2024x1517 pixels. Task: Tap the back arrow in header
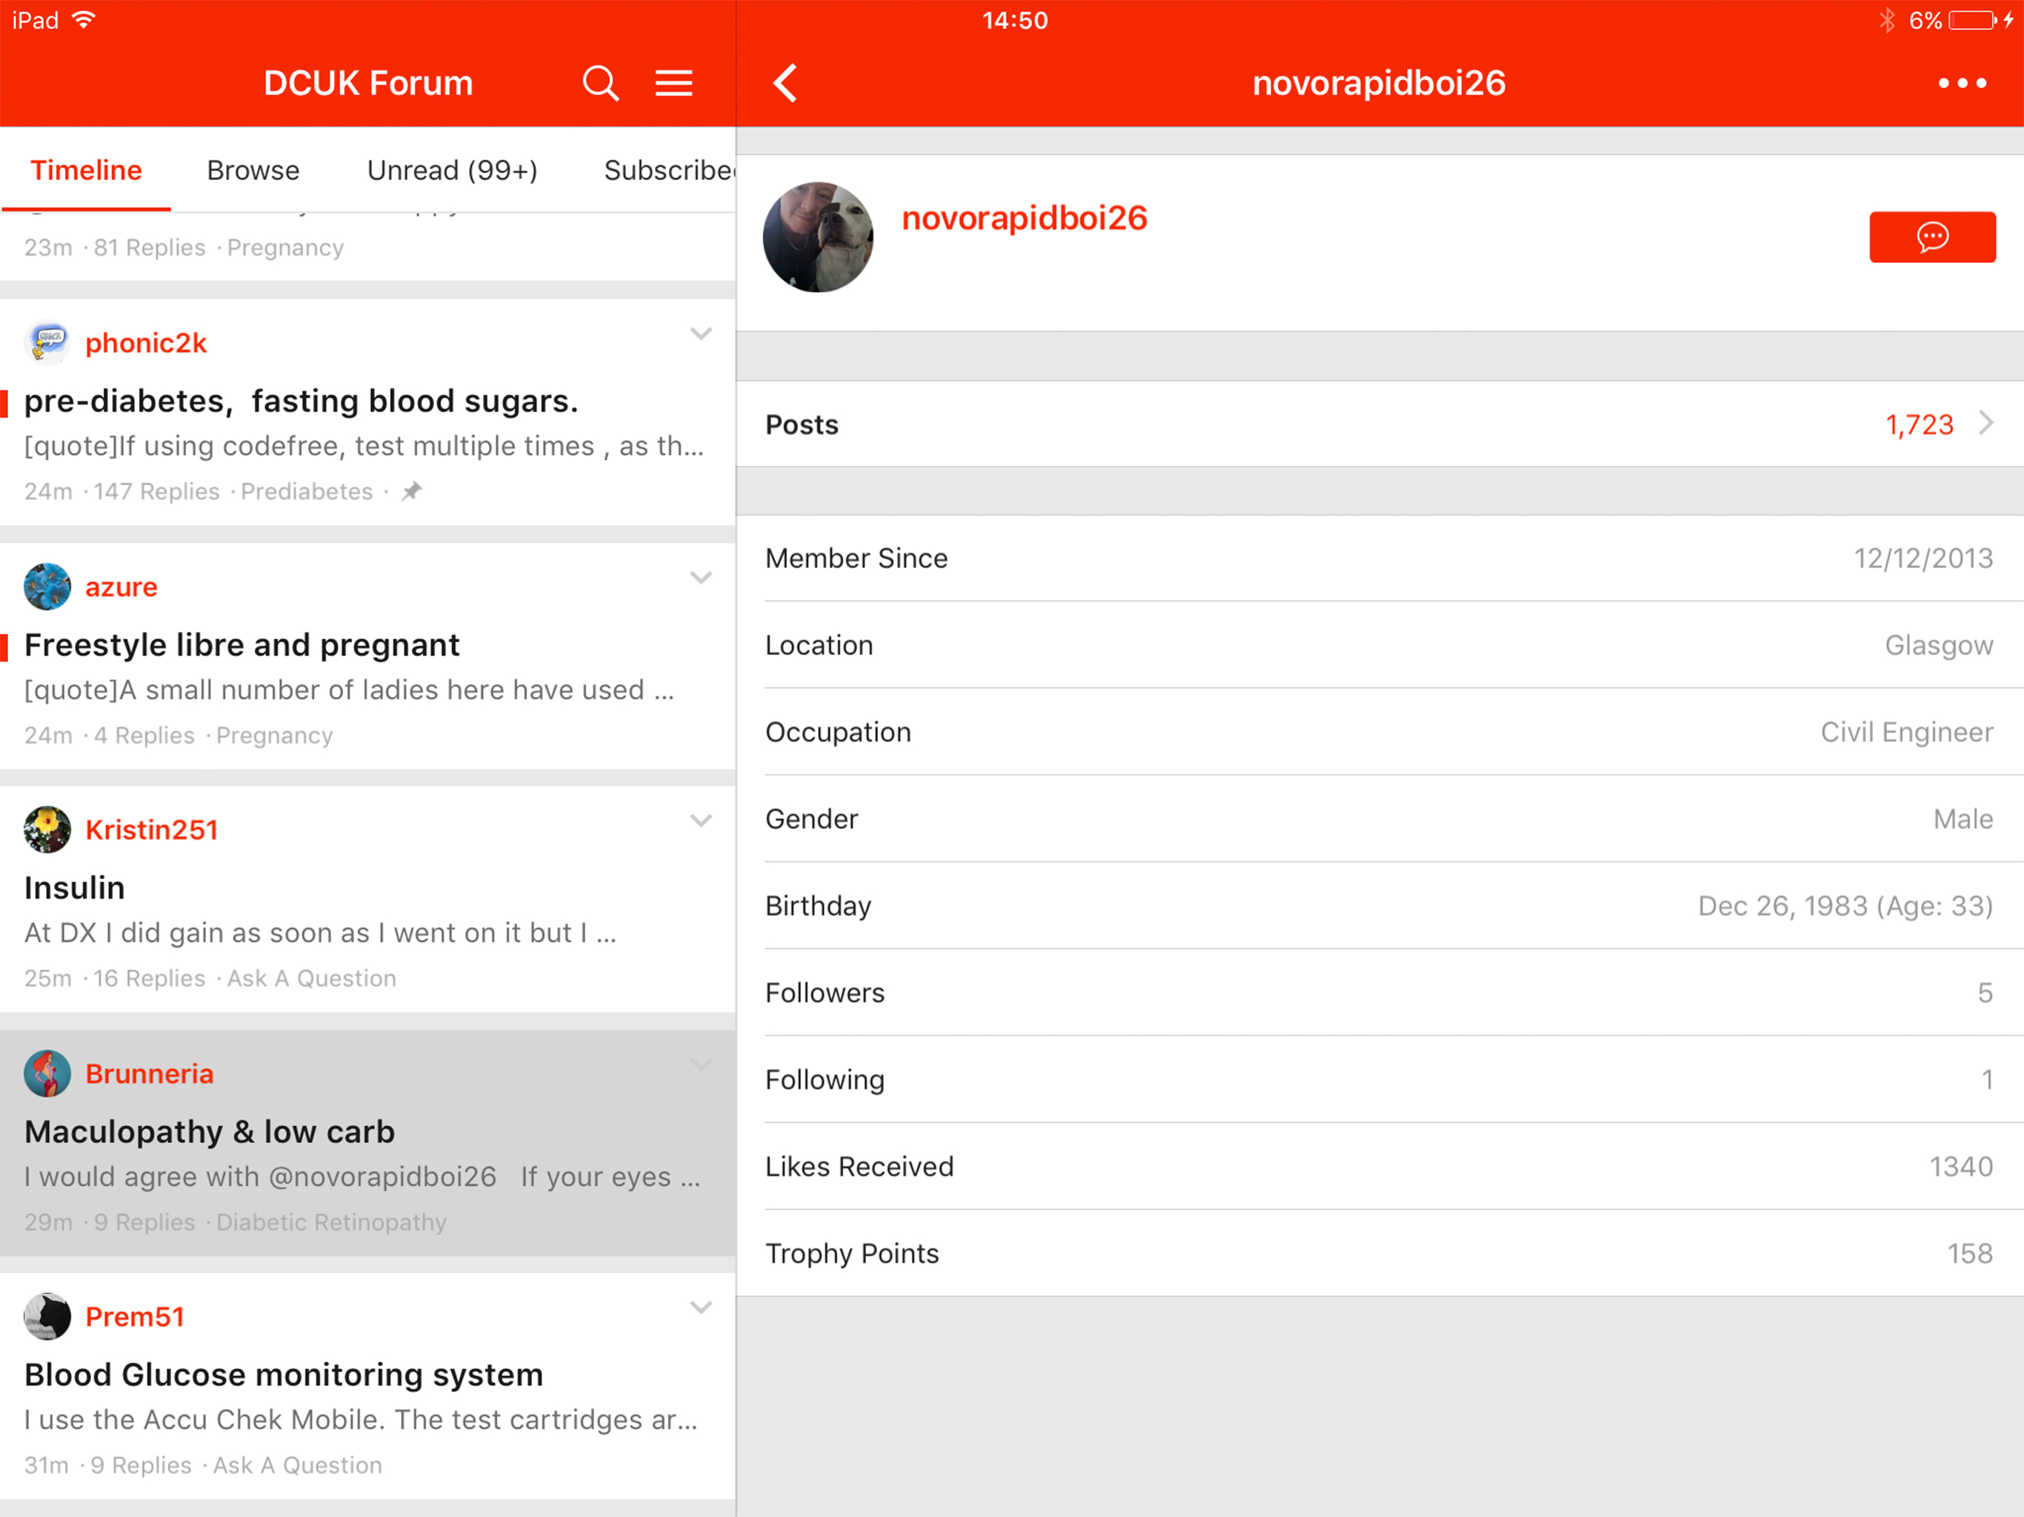[x=786, y=83]
